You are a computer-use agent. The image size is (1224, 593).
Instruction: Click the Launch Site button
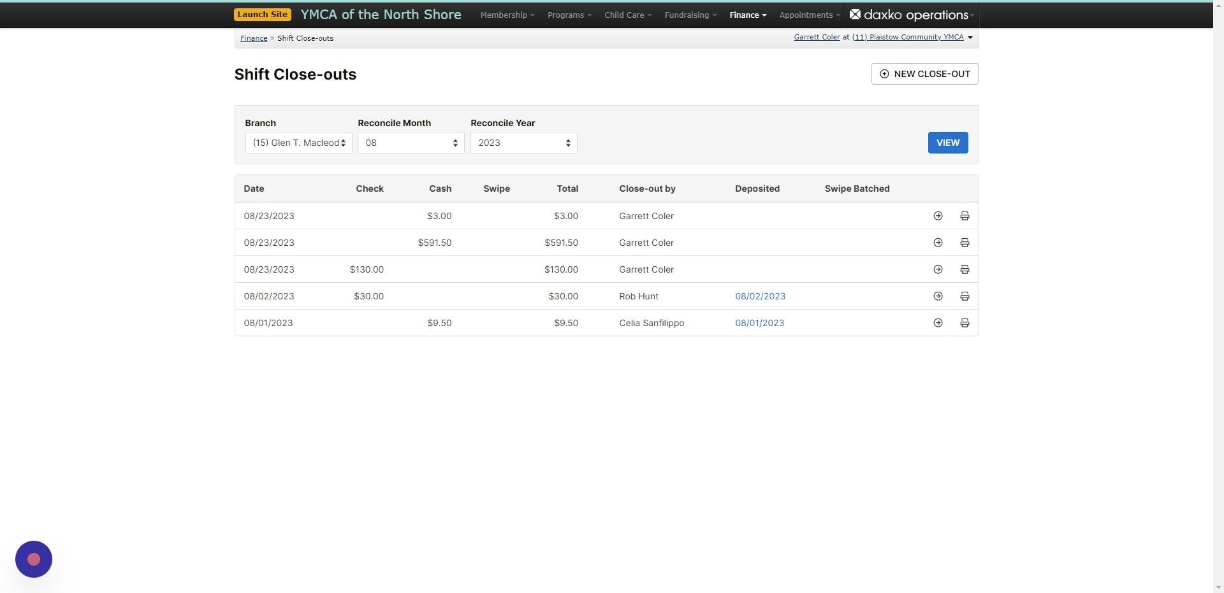[263, 15]
